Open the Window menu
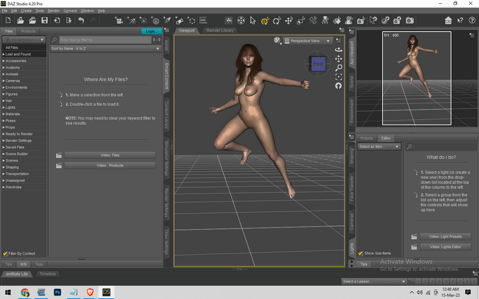479x299 pixels. (87, 11)
